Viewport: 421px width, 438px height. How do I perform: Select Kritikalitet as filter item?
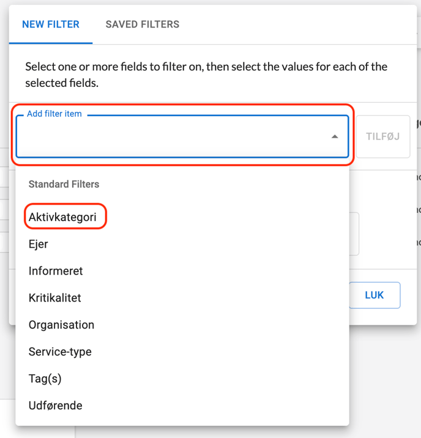(55, 298)
